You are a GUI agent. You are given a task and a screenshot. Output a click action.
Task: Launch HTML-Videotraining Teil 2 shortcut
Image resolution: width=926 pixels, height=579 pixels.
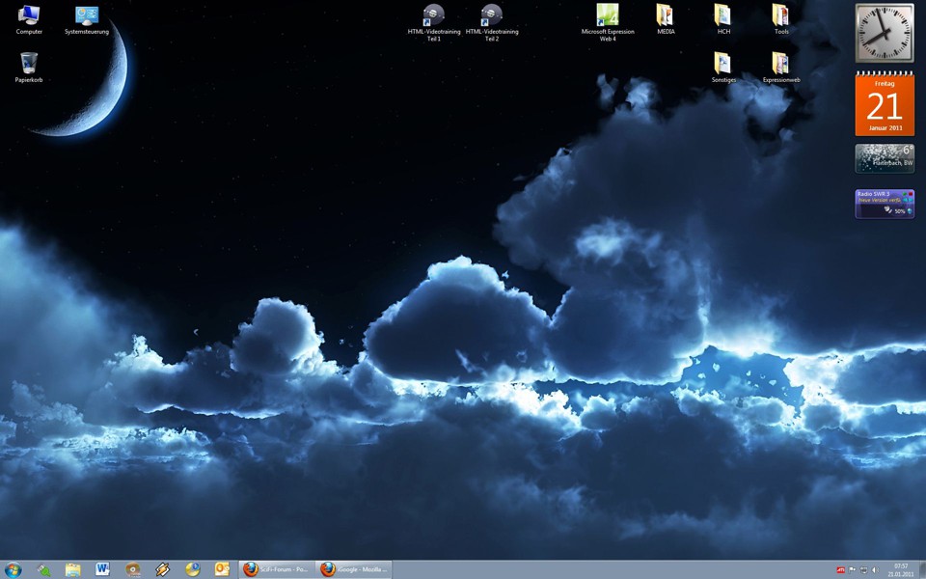coord(492,15)
